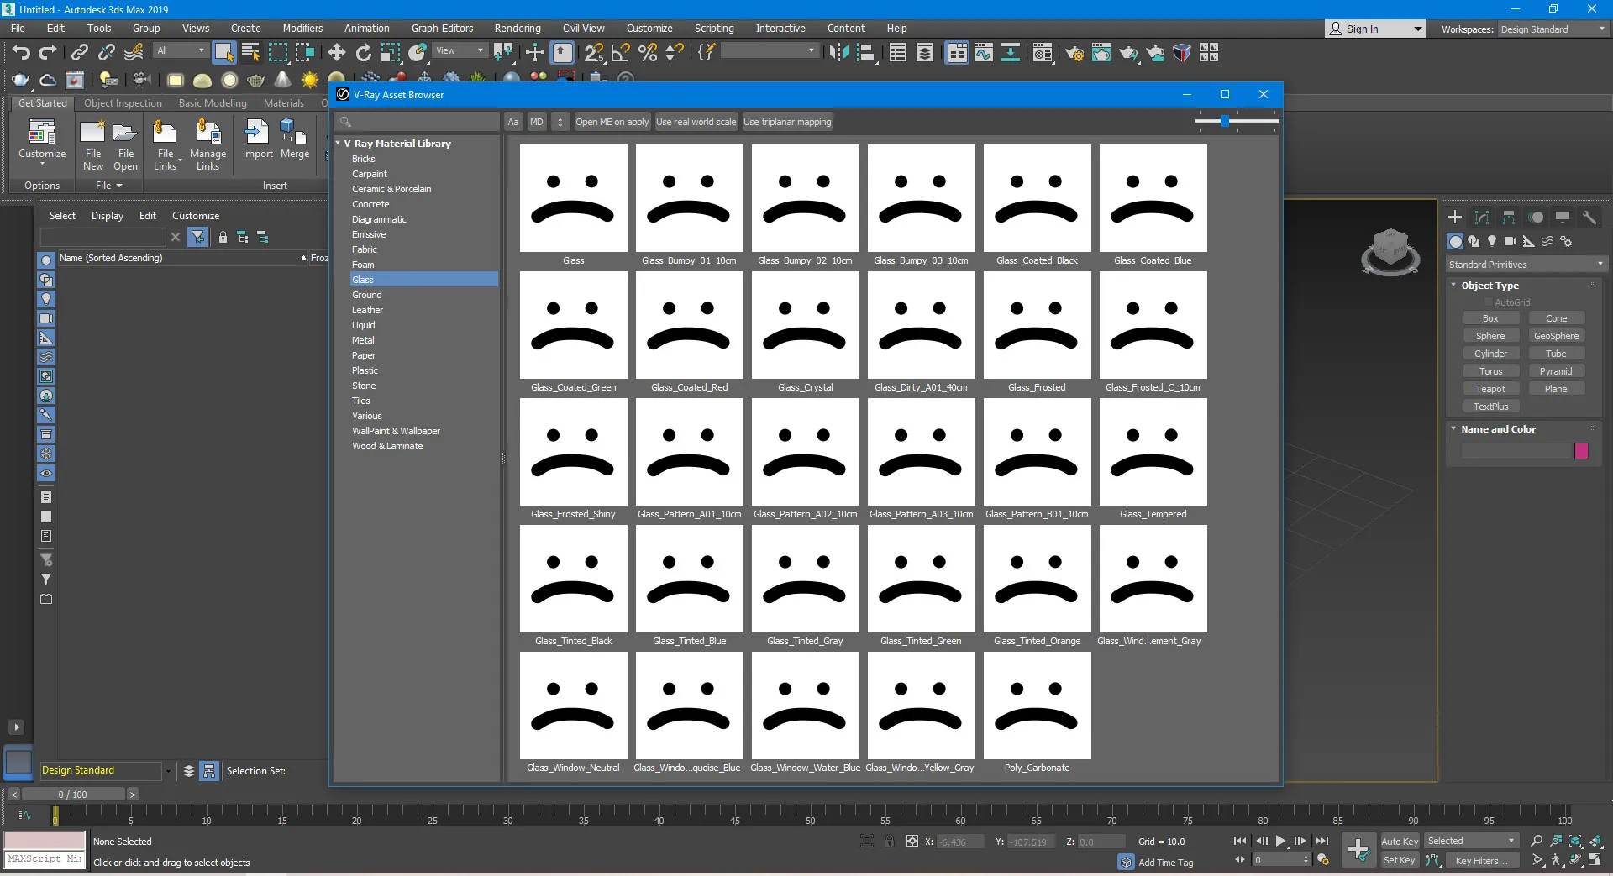Click the Play Animation button
This screenshot has width=1613, height=876.
[x=1281, y=841]
